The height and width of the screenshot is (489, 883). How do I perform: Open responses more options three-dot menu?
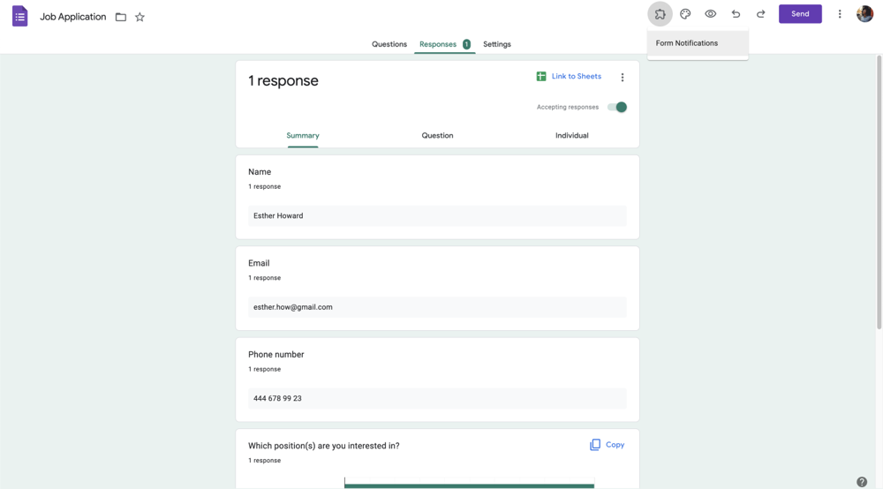[623, 78]
